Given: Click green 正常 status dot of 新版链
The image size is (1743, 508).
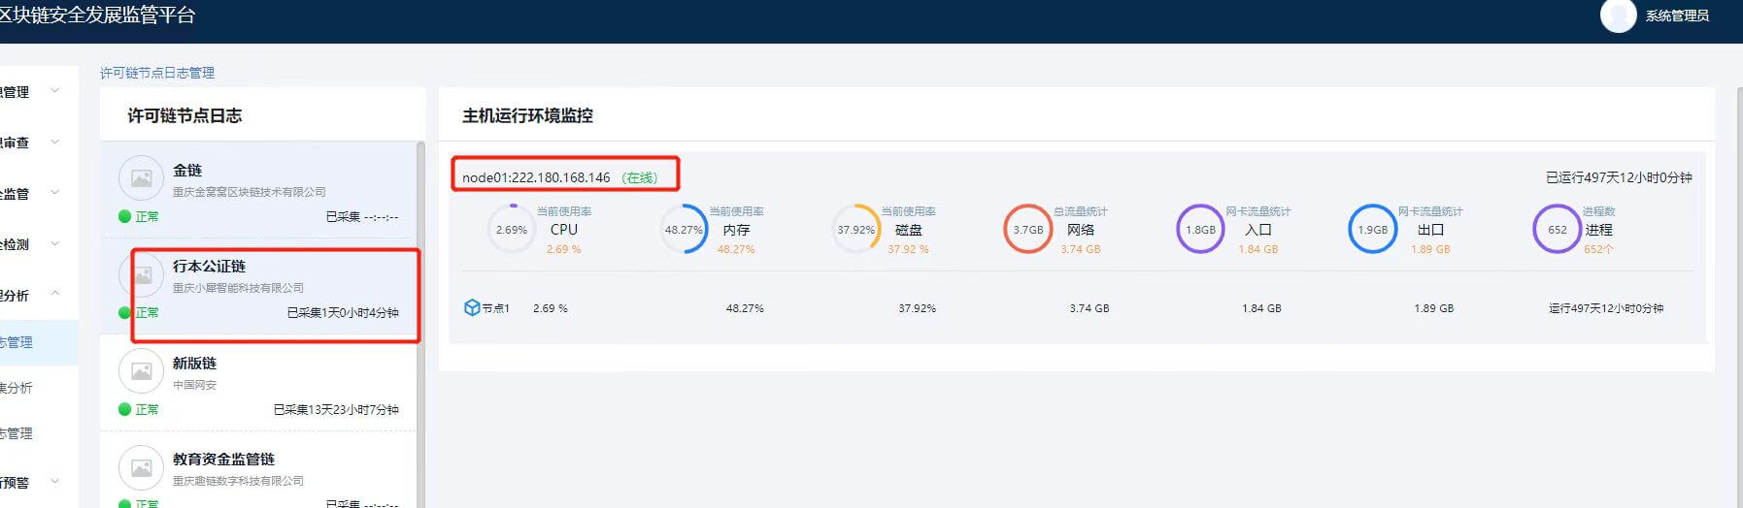Looking at the screenshot, I should 124,409.
